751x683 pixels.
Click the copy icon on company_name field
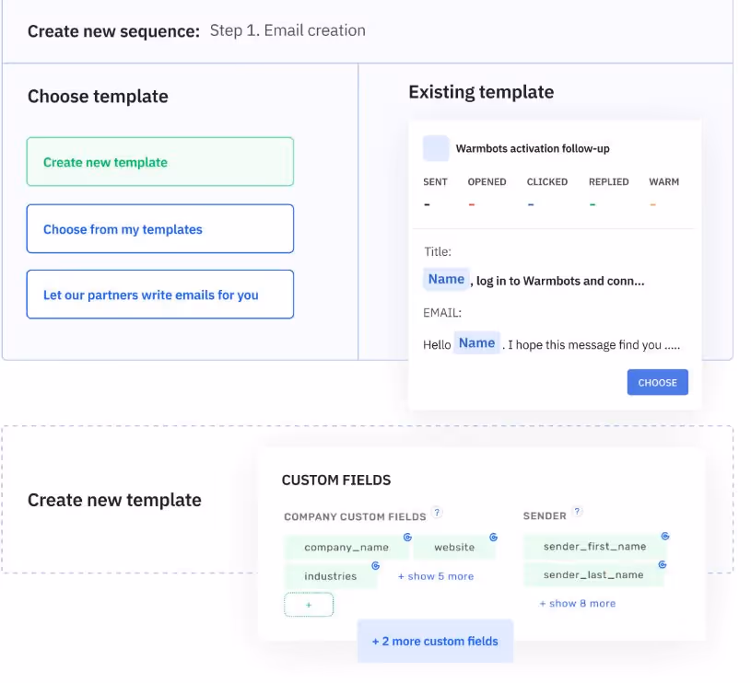406,536
